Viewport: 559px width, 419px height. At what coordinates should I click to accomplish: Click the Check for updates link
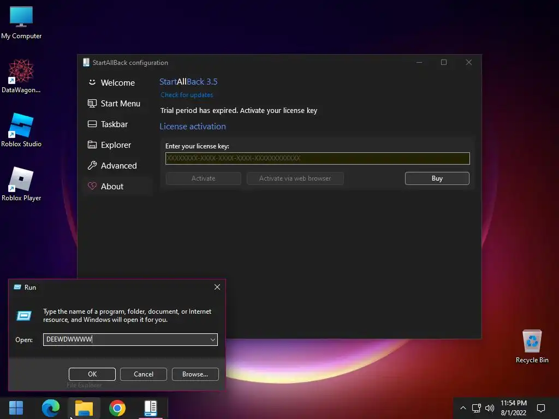click(x=187, y=95)
